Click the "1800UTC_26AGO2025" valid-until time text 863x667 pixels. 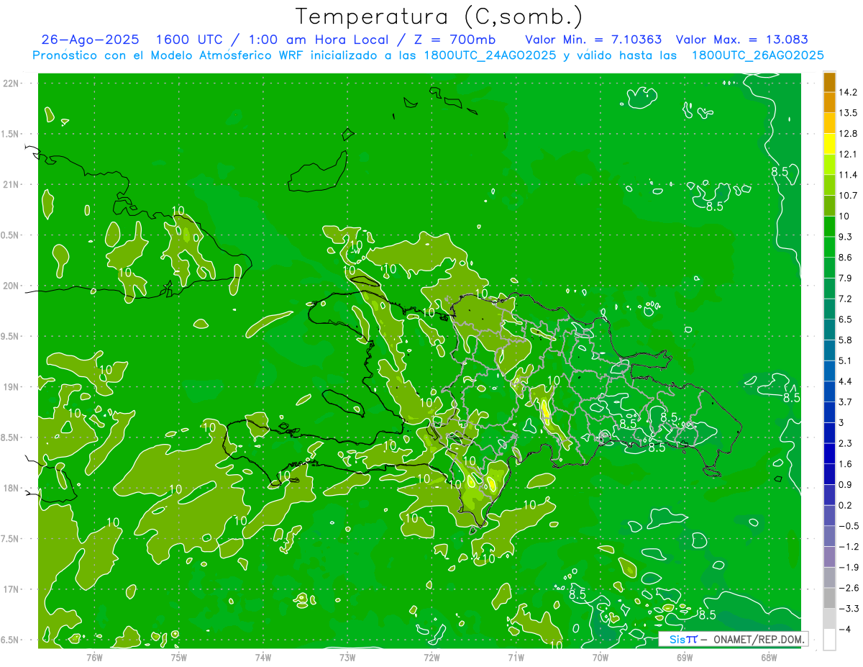pos(757,55)
